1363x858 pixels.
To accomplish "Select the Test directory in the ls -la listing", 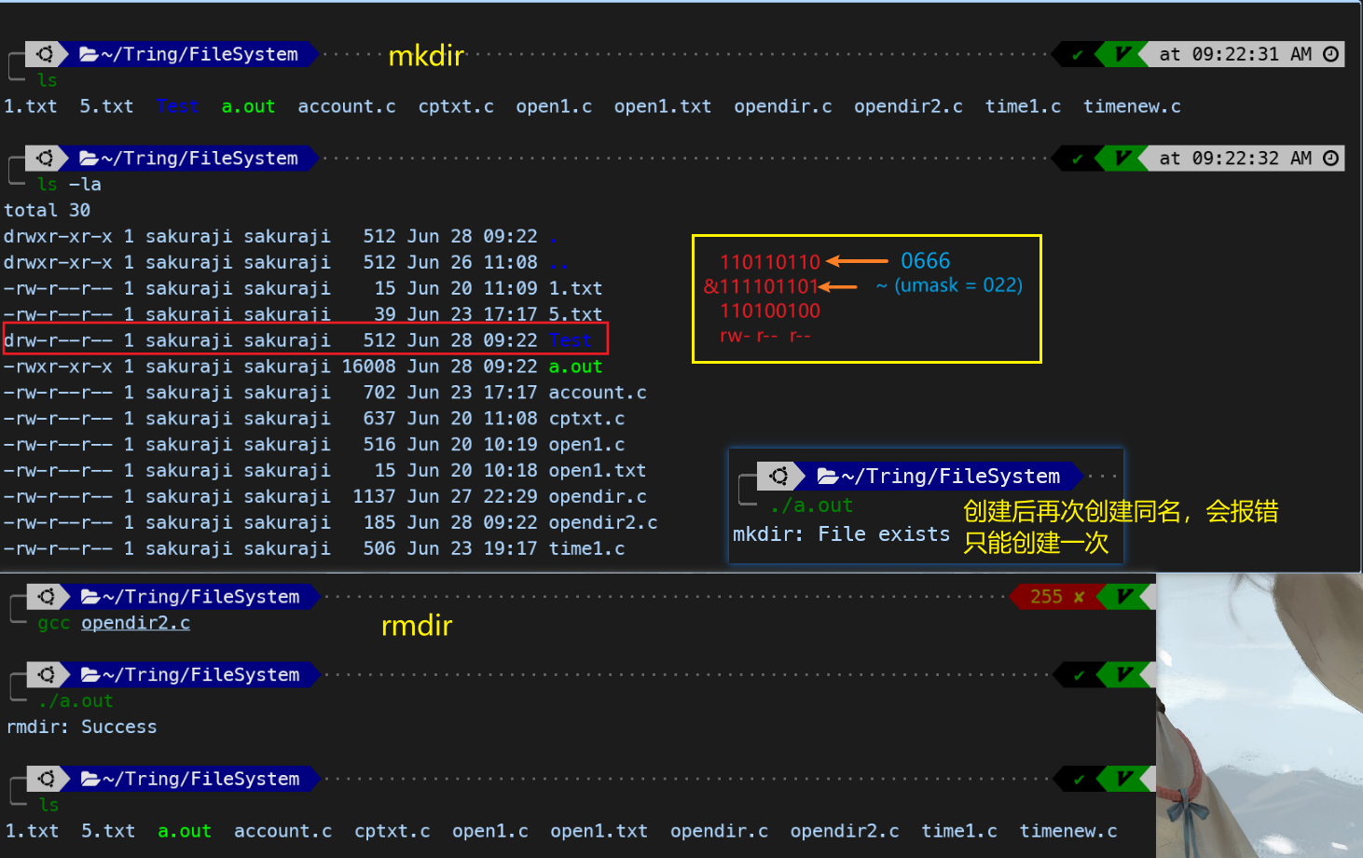I will (x=570, y=341).
